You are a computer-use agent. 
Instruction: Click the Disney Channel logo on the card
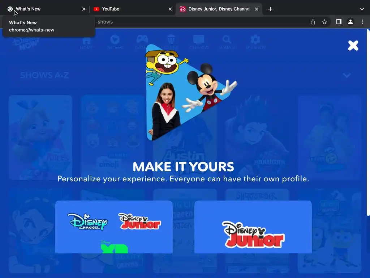(87, 222)
